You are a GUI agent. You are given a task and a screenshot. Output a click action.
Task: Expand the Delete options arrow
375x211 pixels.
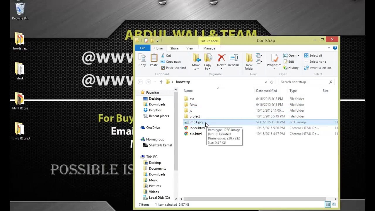pos(221,69)
